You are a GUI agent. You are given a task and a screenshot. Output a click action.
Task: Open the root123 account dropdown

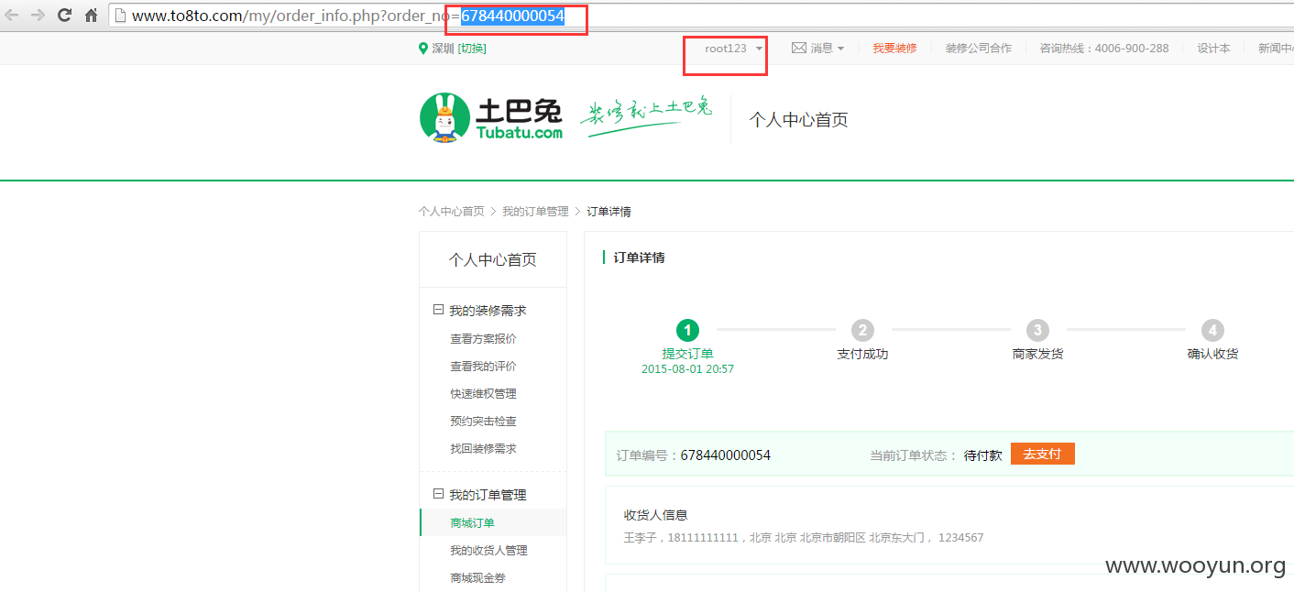733,49
